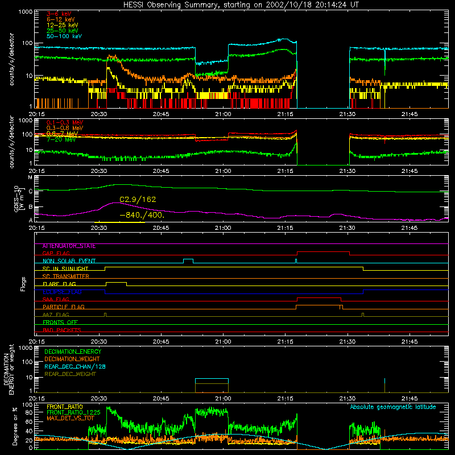Viewport: 455px width, 455px height.
Task: Select the GAP_FLAG label
Action: (56, 253)
